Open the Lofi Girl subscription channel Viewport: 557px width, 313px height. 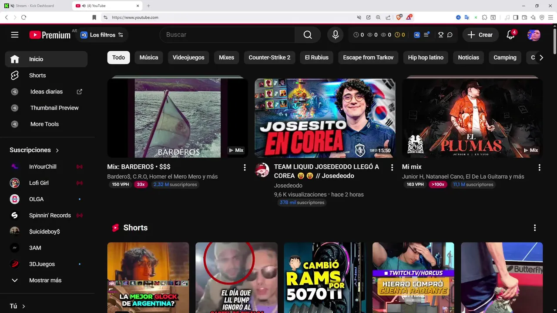pyautogui.click(x=46, y=183)
